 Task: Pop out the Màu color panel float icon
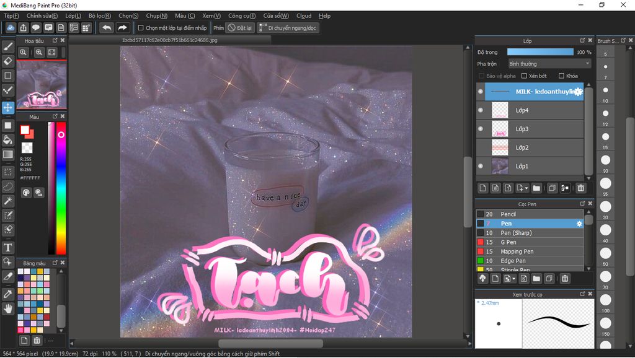tap(55, 116)
